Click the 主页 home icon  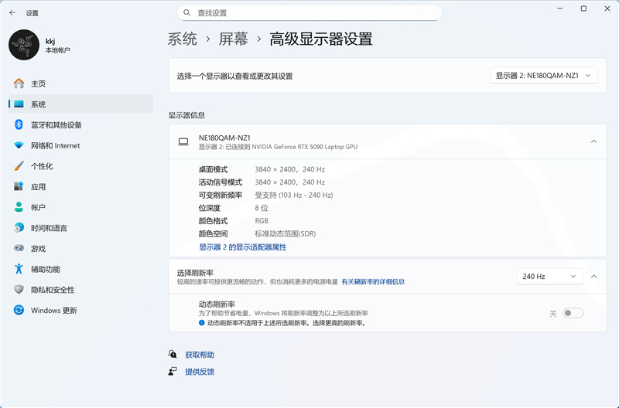[19, 83]
